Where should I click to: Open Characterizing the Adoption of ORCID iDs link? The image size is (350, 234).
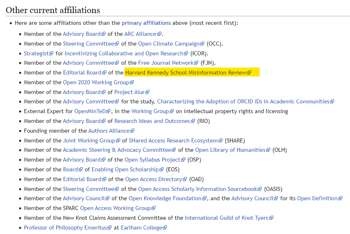point(245,102)
